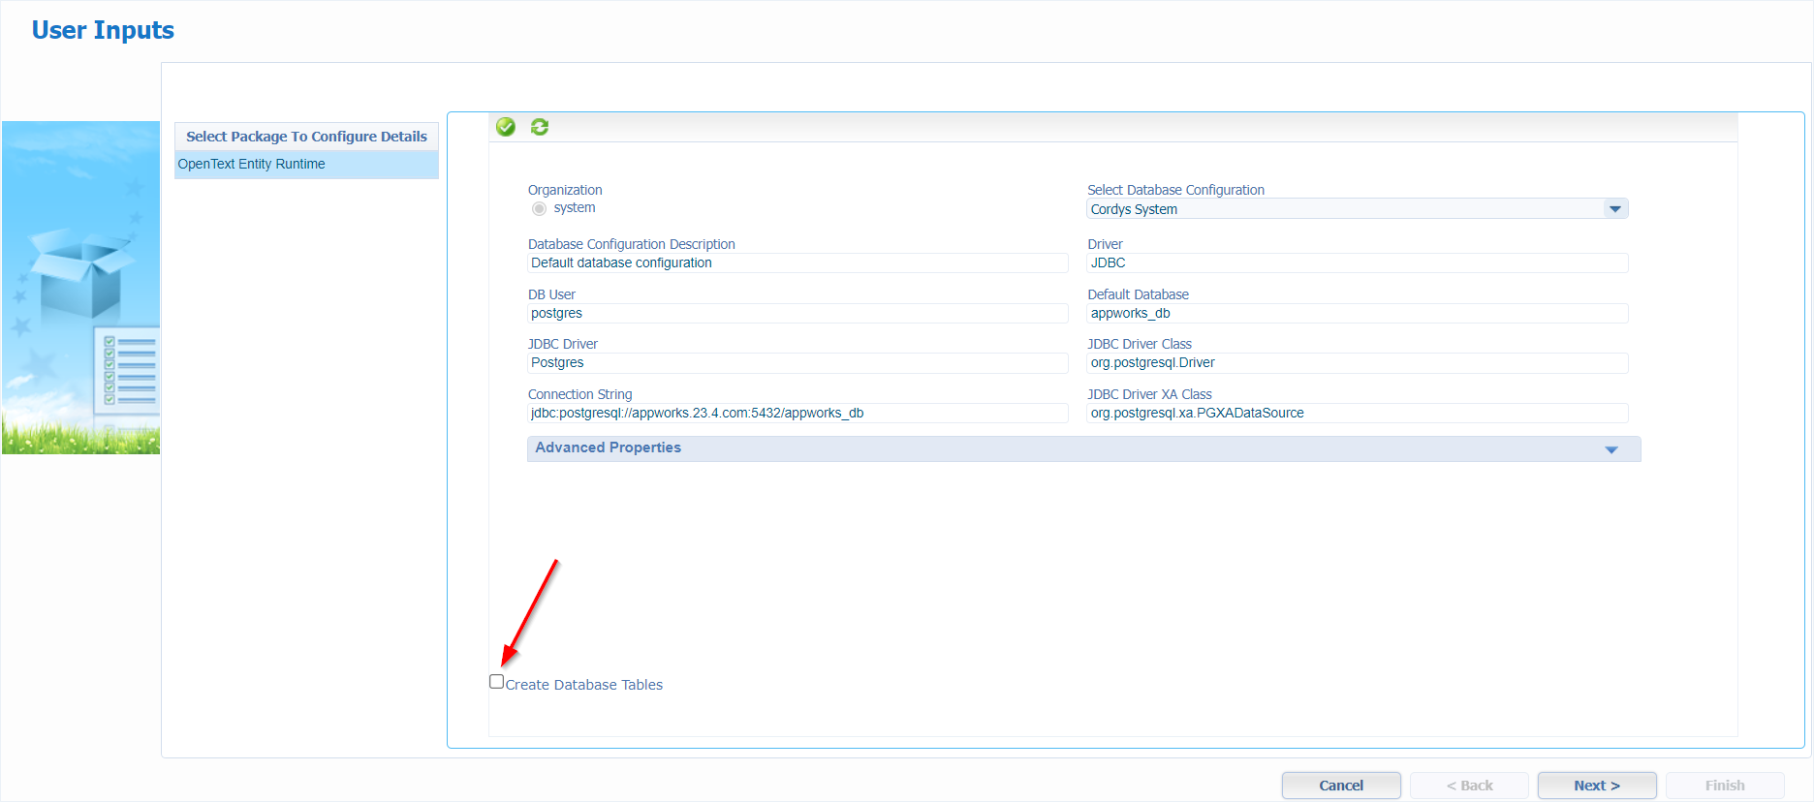This screenshot has width=1814, height=802.
Task: Go to the next step with Next
Action: point(1596,786)
